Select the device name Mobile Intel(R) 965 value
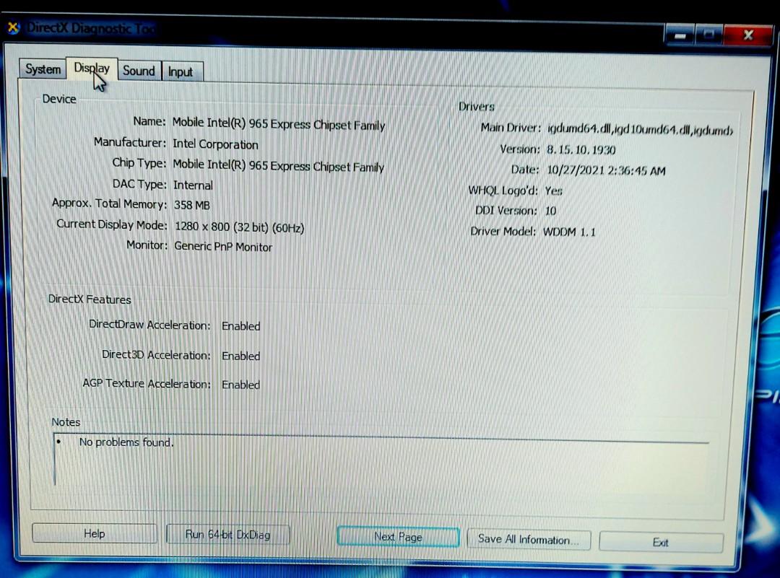 click(x=279, y=123)
